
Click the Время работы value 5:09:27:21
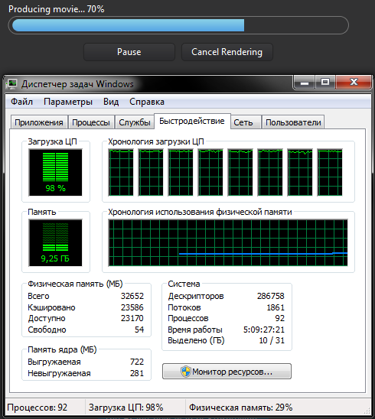tap(264, 330)
